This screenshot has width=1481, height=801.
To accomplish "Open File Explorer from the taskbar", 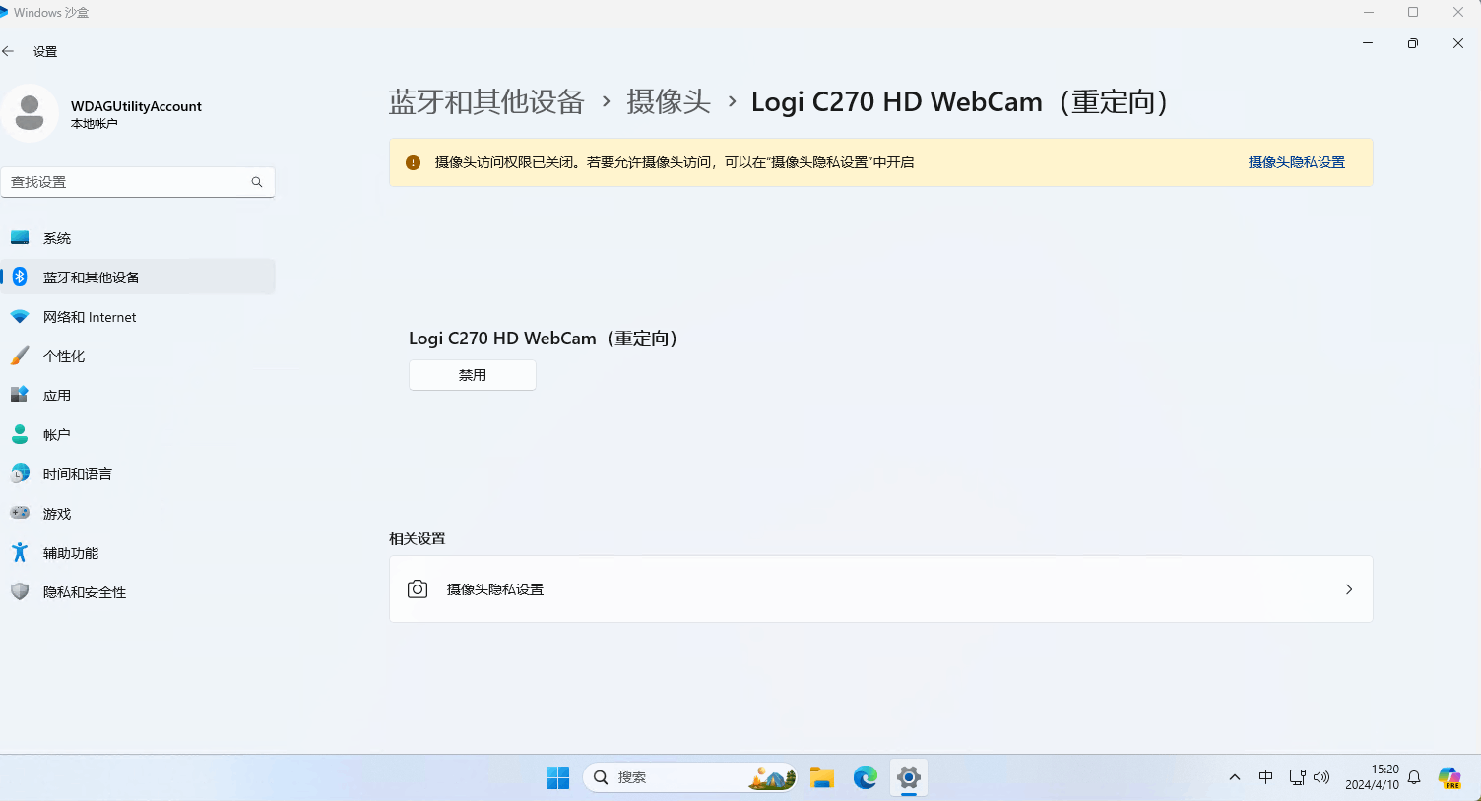I will pos(822,777).
